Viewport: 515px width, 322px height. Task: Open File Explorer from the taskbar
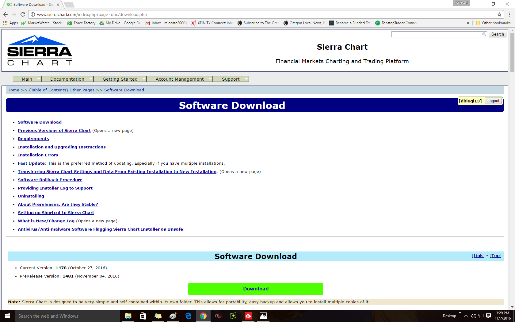pyautogui.click(x=128, y=316)
